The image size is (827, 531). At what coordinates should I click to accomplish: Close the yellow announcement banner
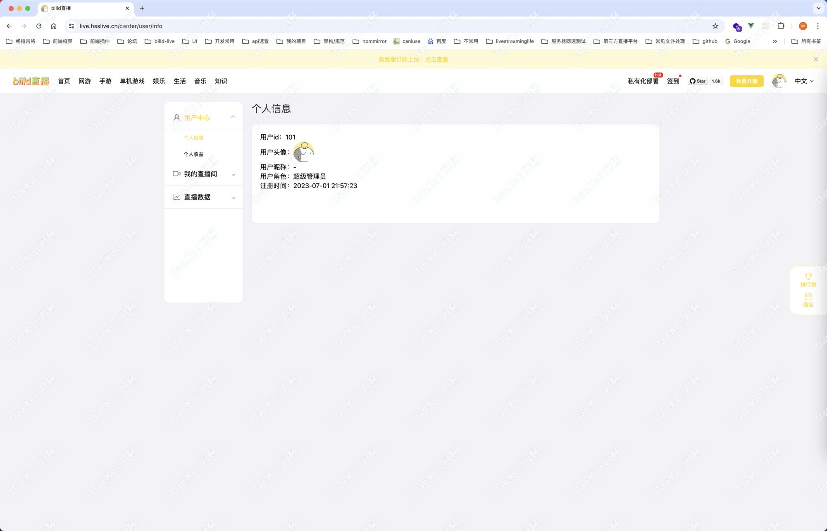pyautogui.click(x=815, y=60)
